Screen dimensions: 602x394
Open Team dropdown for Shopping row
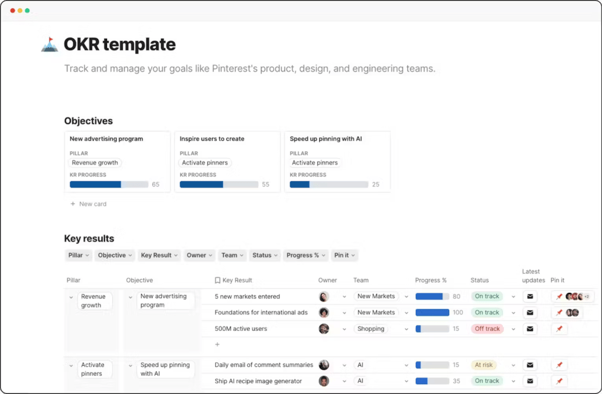(x=406, y=329)
